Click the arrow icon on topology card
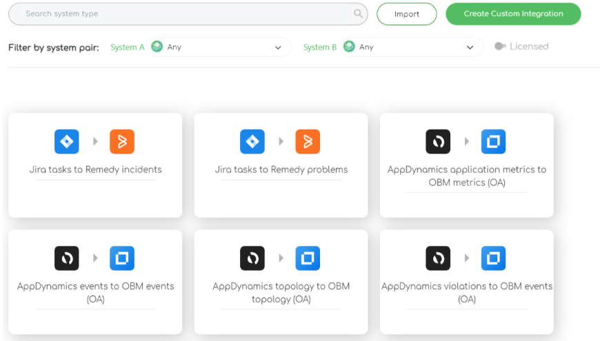 [x=281, y=258]
